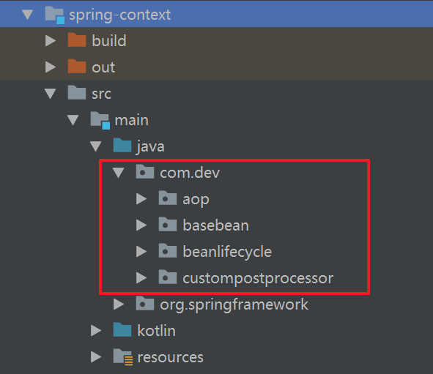Select the beanlifecycle package label
Screen dimensions: 433x374
tap(227, 252)
